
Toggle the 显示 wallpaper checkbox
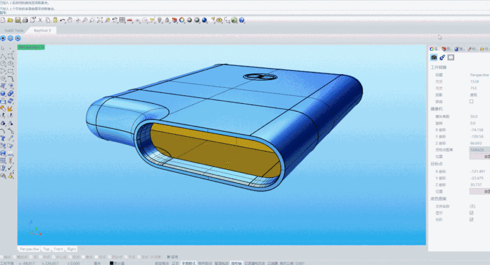point(471,213)
